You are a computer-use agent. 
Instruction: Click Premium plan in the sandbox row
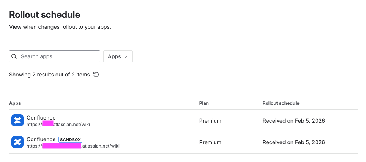[x=210, y=142]
